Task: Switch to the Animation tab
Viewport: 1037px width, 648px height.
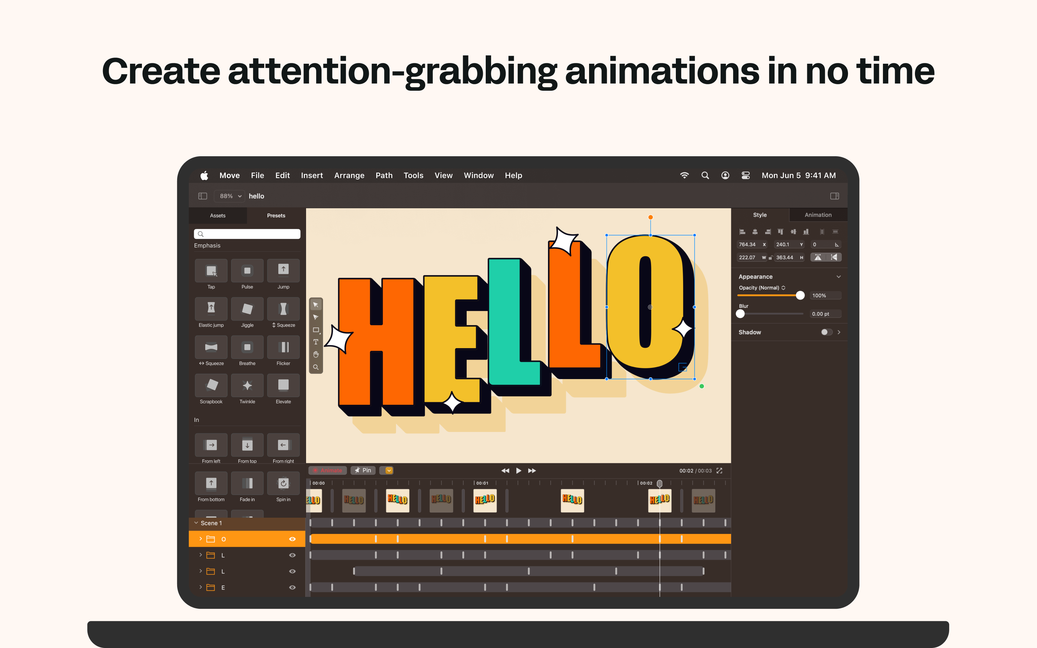Action: [x=818, y=215]
